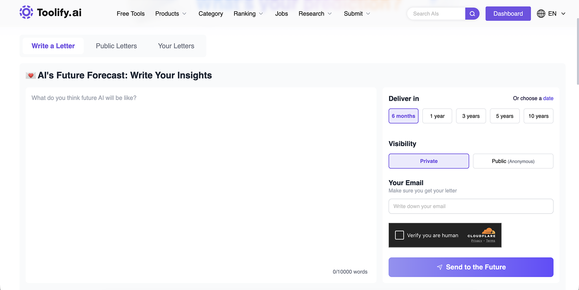
Task: Click the page vertical scrollbar
Action: point(578,52)
